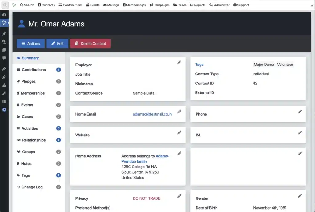Viewport: 315px width, 212px height.
Task: Click the Delete Contact button
Action: point(90,43)
